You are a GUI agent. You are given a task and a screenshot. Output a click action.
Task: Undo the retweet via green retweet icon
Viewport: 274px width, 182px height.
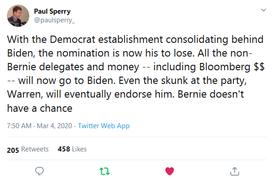coord(104,171)
